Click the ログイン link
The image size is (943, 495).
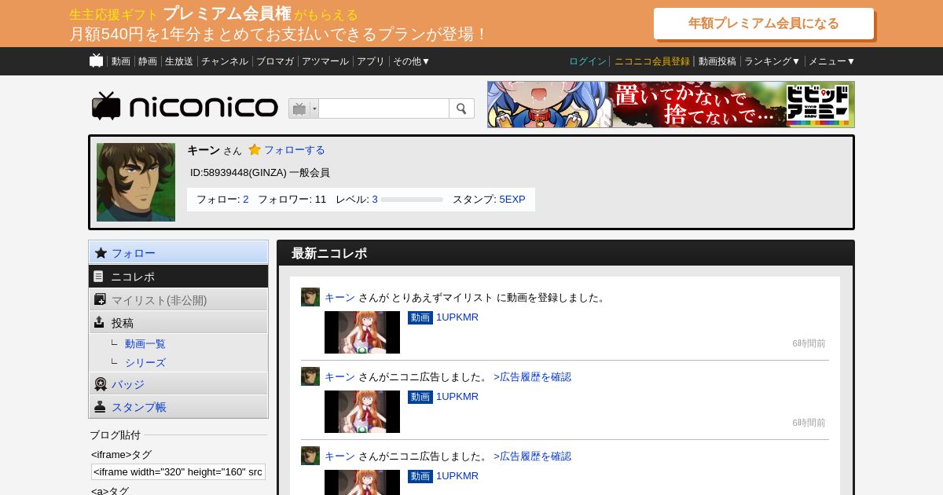pos(588,61)
